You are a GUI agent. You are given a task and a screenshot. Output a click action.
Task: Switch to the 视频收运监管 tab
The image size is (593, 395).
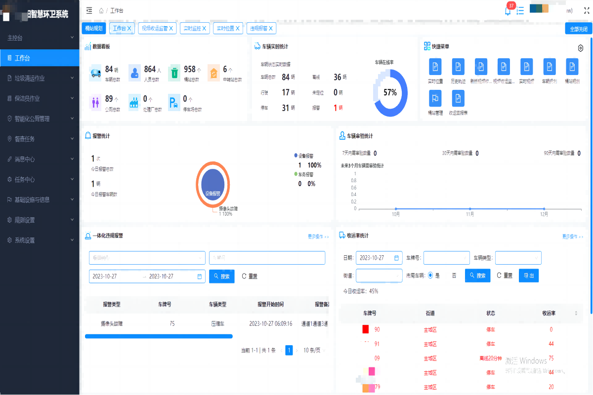[x=158, y=29]
